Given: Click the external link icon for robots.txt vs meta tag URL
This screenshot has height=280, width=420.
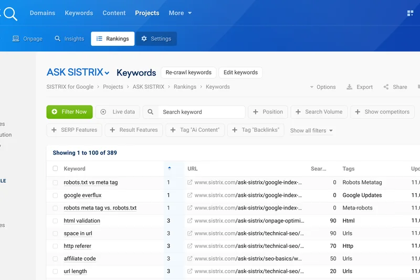Looking at the screenshot, I should tap(190, 183).
